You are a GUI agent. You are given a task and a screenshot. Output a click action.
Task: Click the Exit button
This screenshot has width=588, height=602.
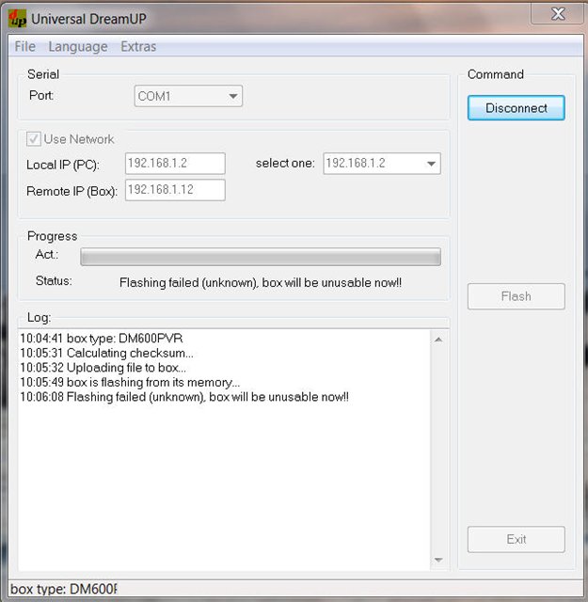pos(516,539)
